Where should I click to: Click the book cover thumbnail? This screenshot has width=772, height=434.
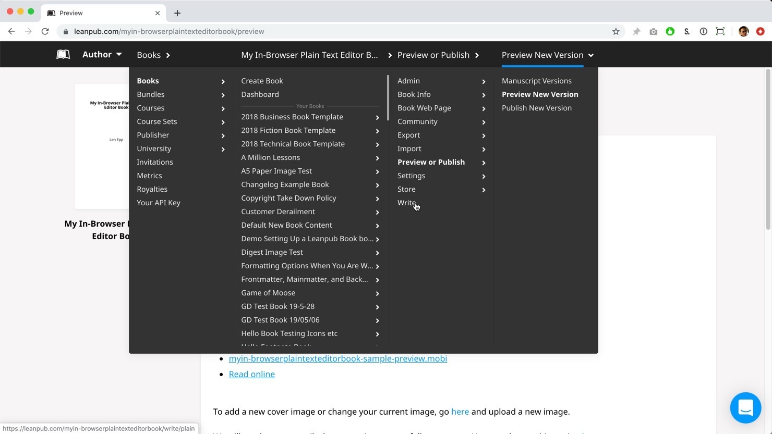coord(102,146)
